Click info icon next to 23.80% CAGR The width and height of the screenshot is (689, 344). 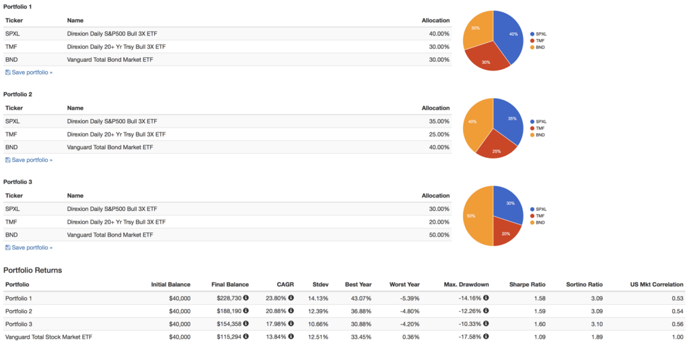click(x=291, y=298)
